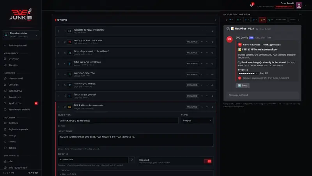Select the WELC preview tab
Screen dimensions: 312x176
pyautogui.click(x=293, y=20)
